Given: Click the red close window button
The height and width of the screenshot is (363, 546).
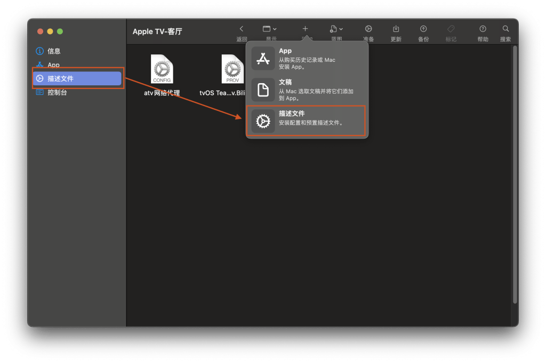Looking at the screenshot, I should coord(40,31).
